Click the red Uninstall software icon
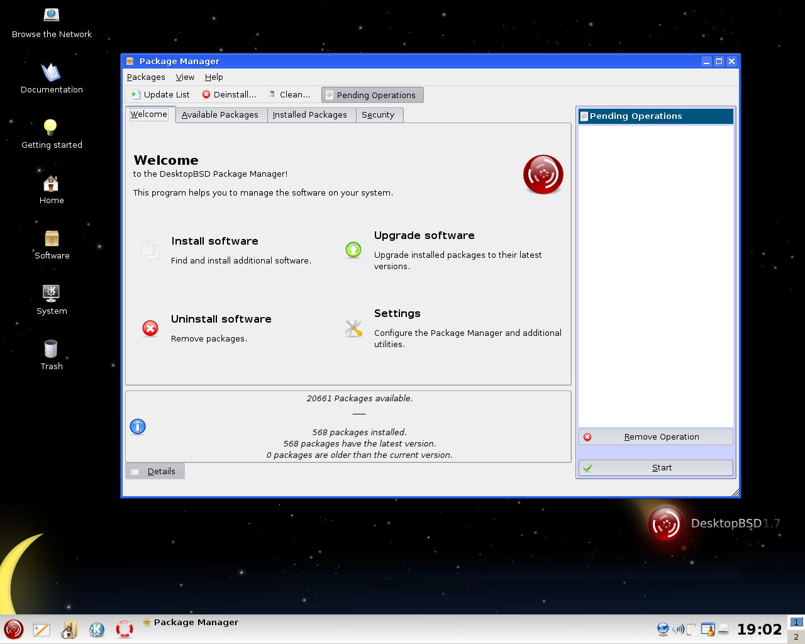The height and width of the screenshot is (644, 805). (x=150, y=328)
